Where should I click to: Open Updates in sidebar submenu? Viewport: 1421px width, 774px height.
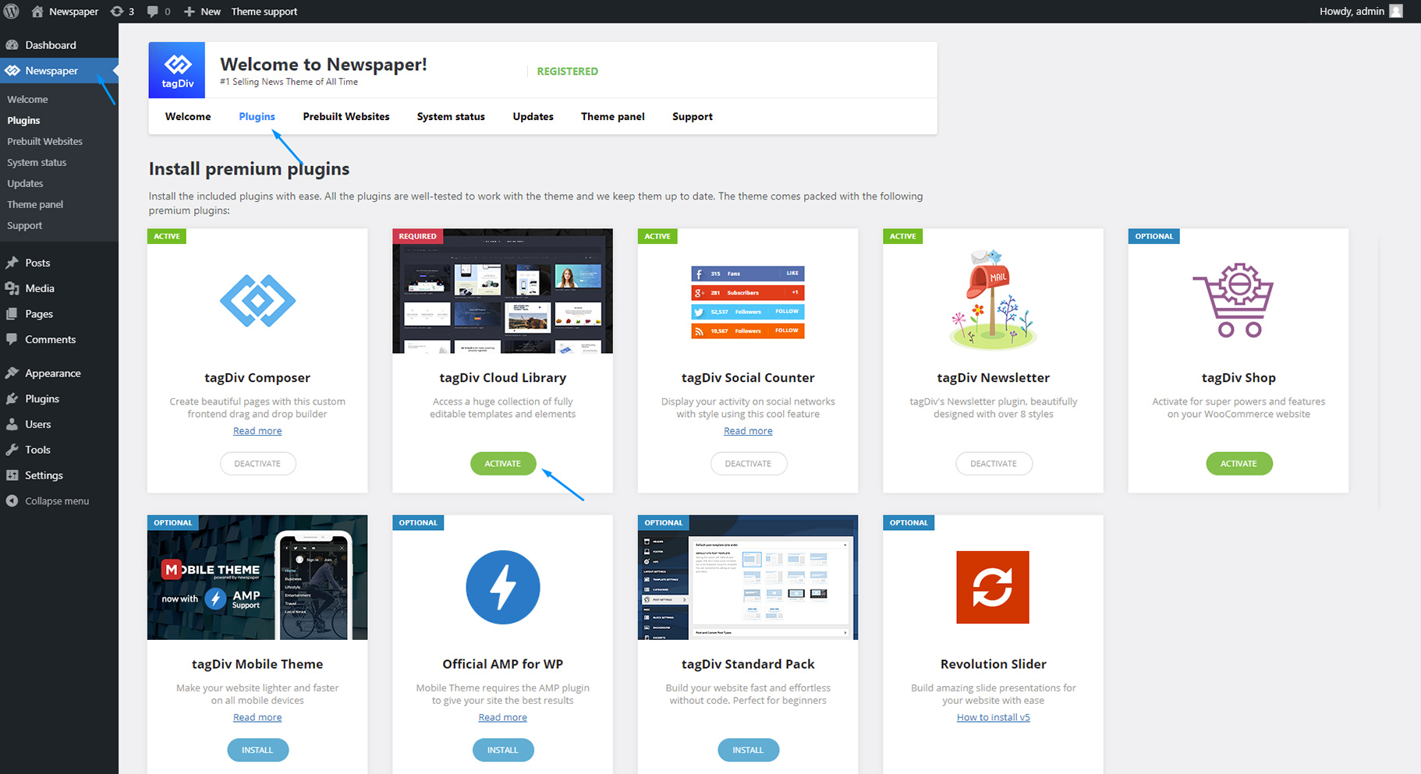[25, 184]
